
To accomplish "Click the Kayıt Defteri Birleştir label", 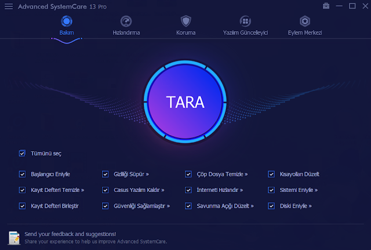I will coord(54,206).
